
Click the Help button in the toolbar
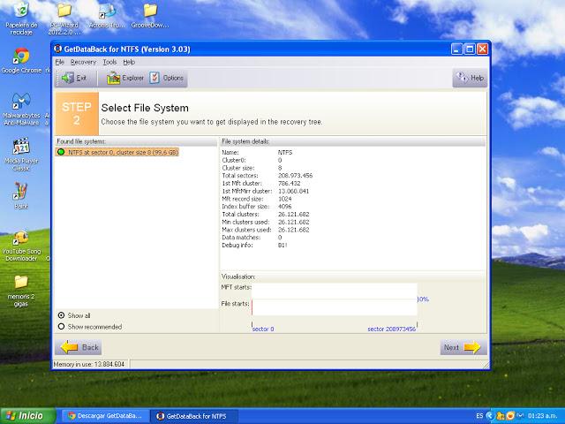470,78
